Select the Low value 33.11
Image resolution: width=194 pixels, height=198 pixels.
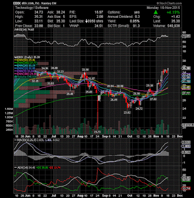(x=39, y=21)
